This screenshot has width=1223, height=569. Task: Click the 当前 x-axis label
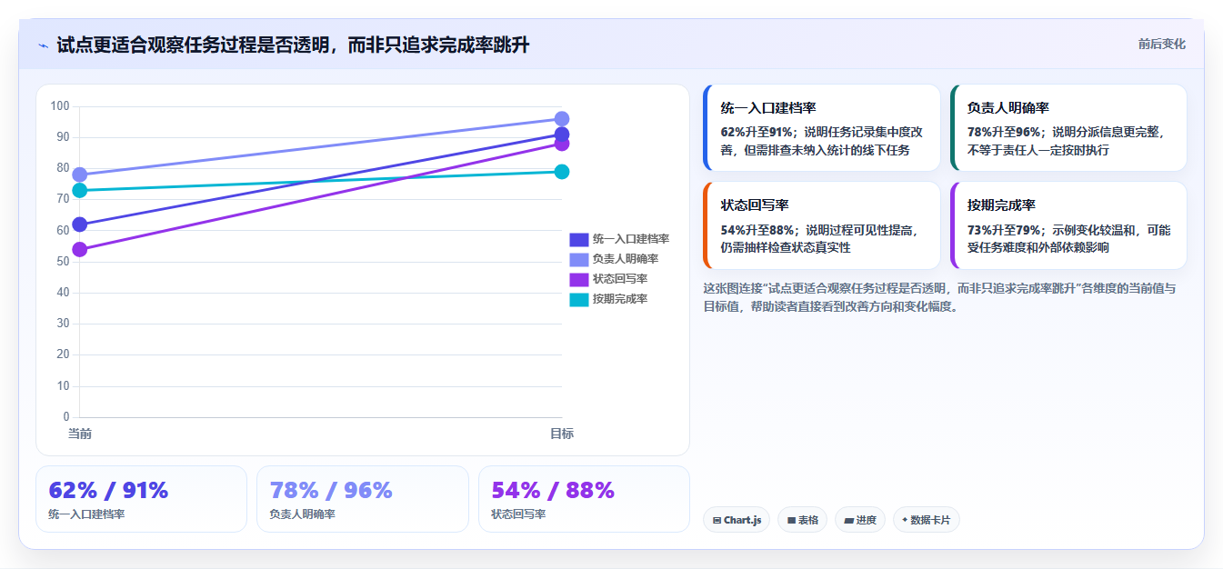tap(80, 434)
